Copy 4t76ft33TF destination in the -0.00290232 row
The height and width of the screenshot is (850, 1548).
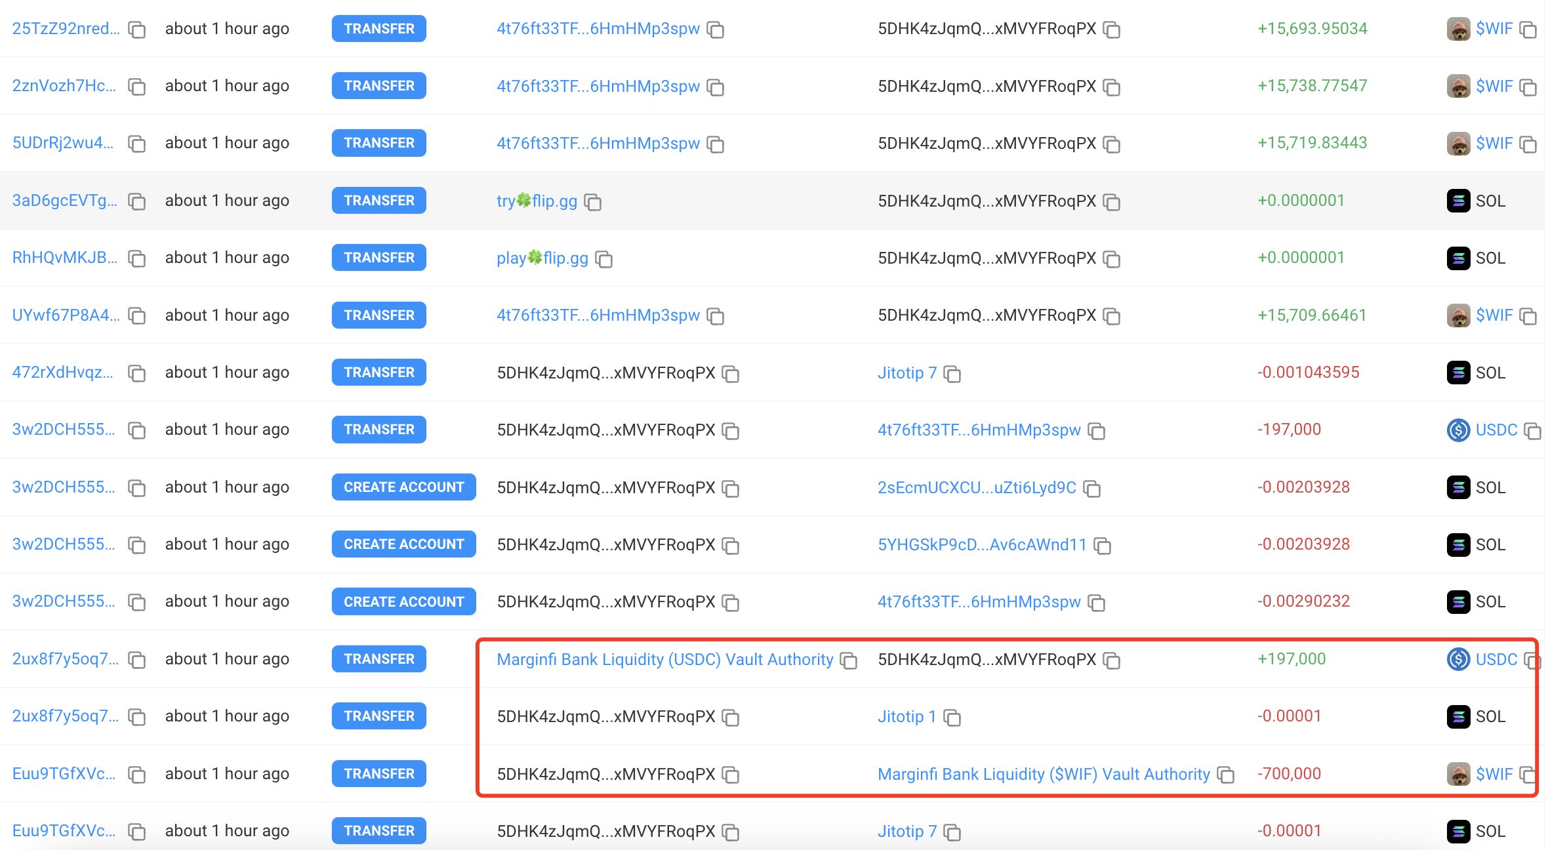(1097, 603)
